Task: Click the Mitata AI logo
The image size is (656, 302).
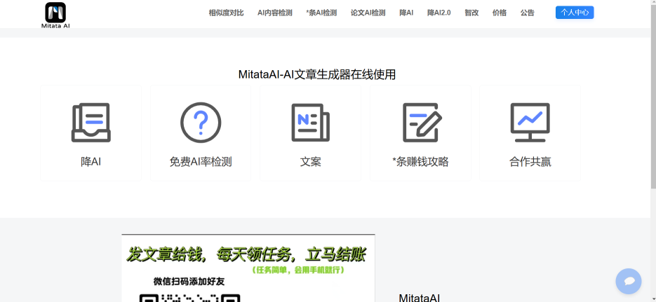Action: click(x=55, y=15)
